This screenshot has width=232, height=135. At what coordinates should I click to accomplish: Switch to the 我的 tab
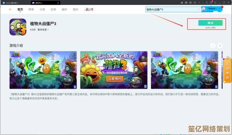(76, 9)
